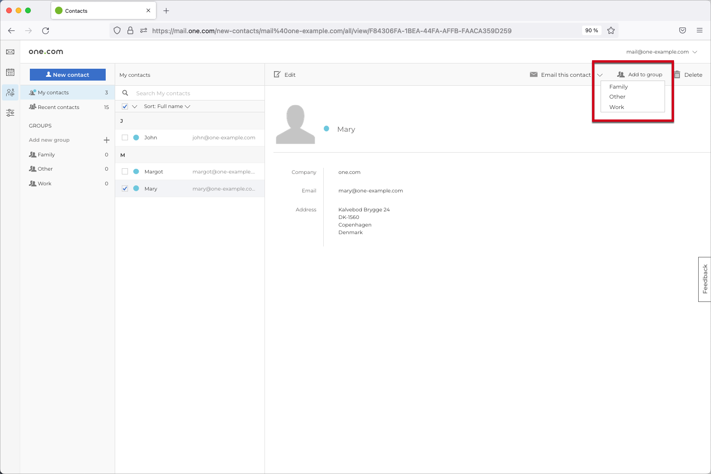This screenshot has height=474, width=711.
Task: Click the magnifying glass in Search My contacts
Action: point(125,92)
